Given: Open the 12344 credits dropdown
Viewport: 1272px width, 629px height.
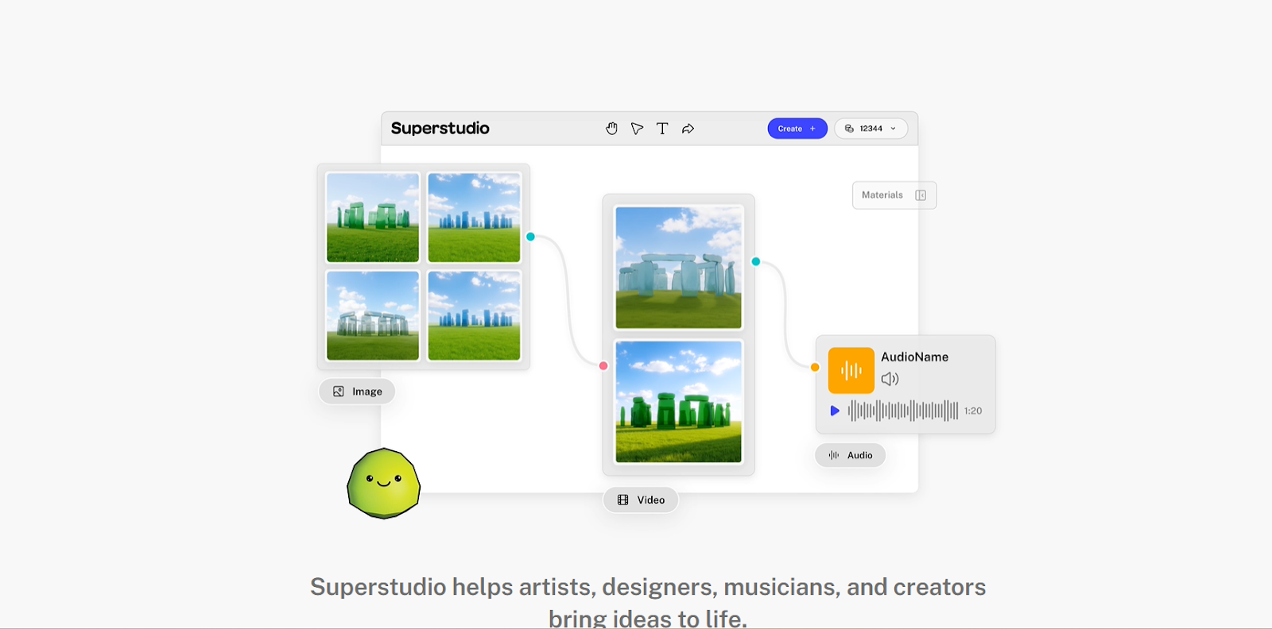Looking at the screenshot, I should pos(871,129).
